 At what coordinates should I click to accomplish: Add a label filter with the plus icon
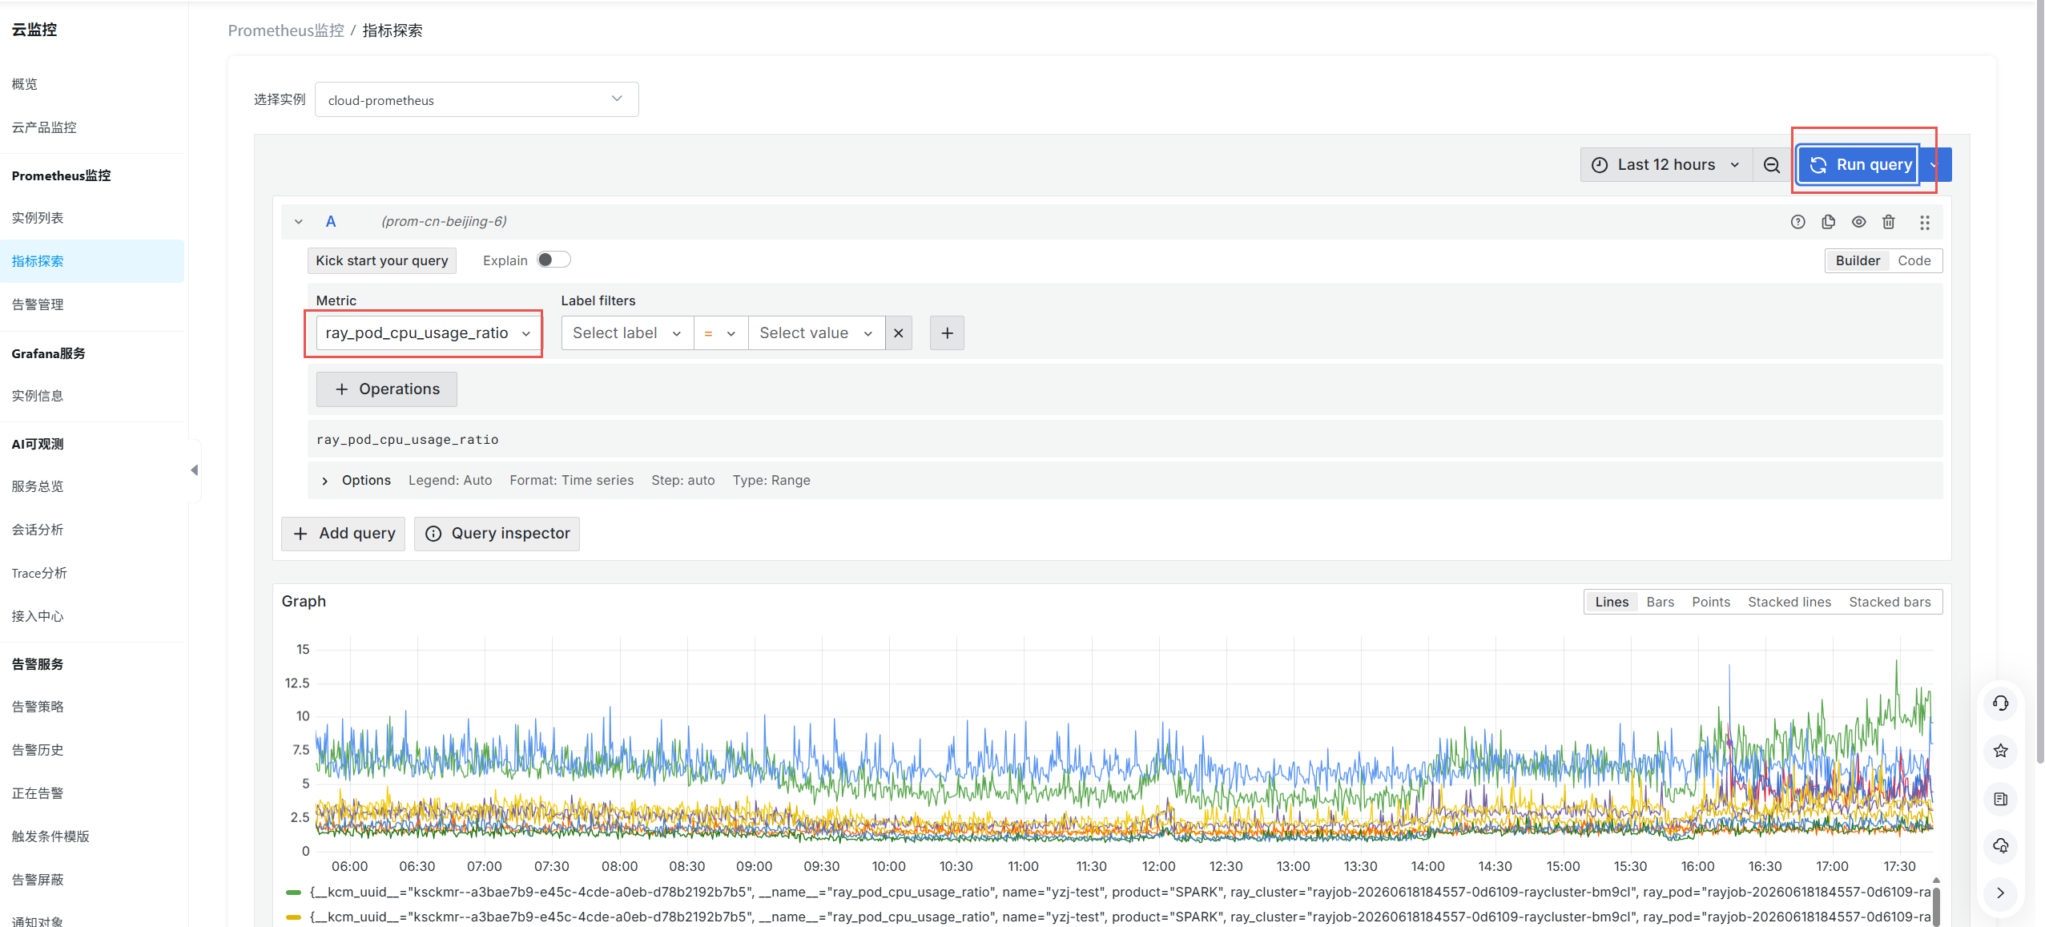point(947,333)
